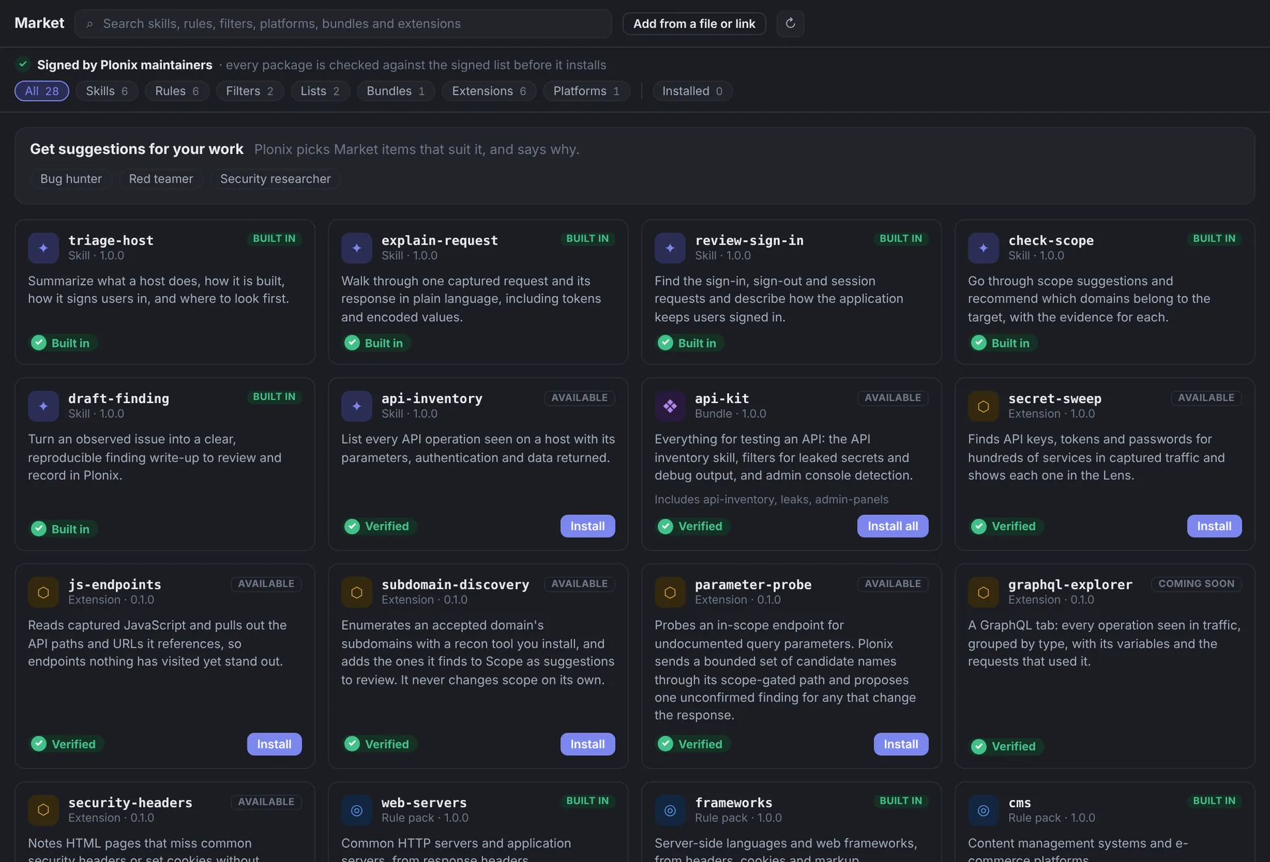Choose the Security researcher suggestion chip

coord(275,179)
